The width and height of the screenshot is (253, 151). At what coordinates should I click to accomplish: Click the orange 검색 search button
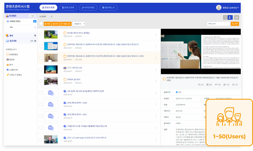click(x=235, y=24)
